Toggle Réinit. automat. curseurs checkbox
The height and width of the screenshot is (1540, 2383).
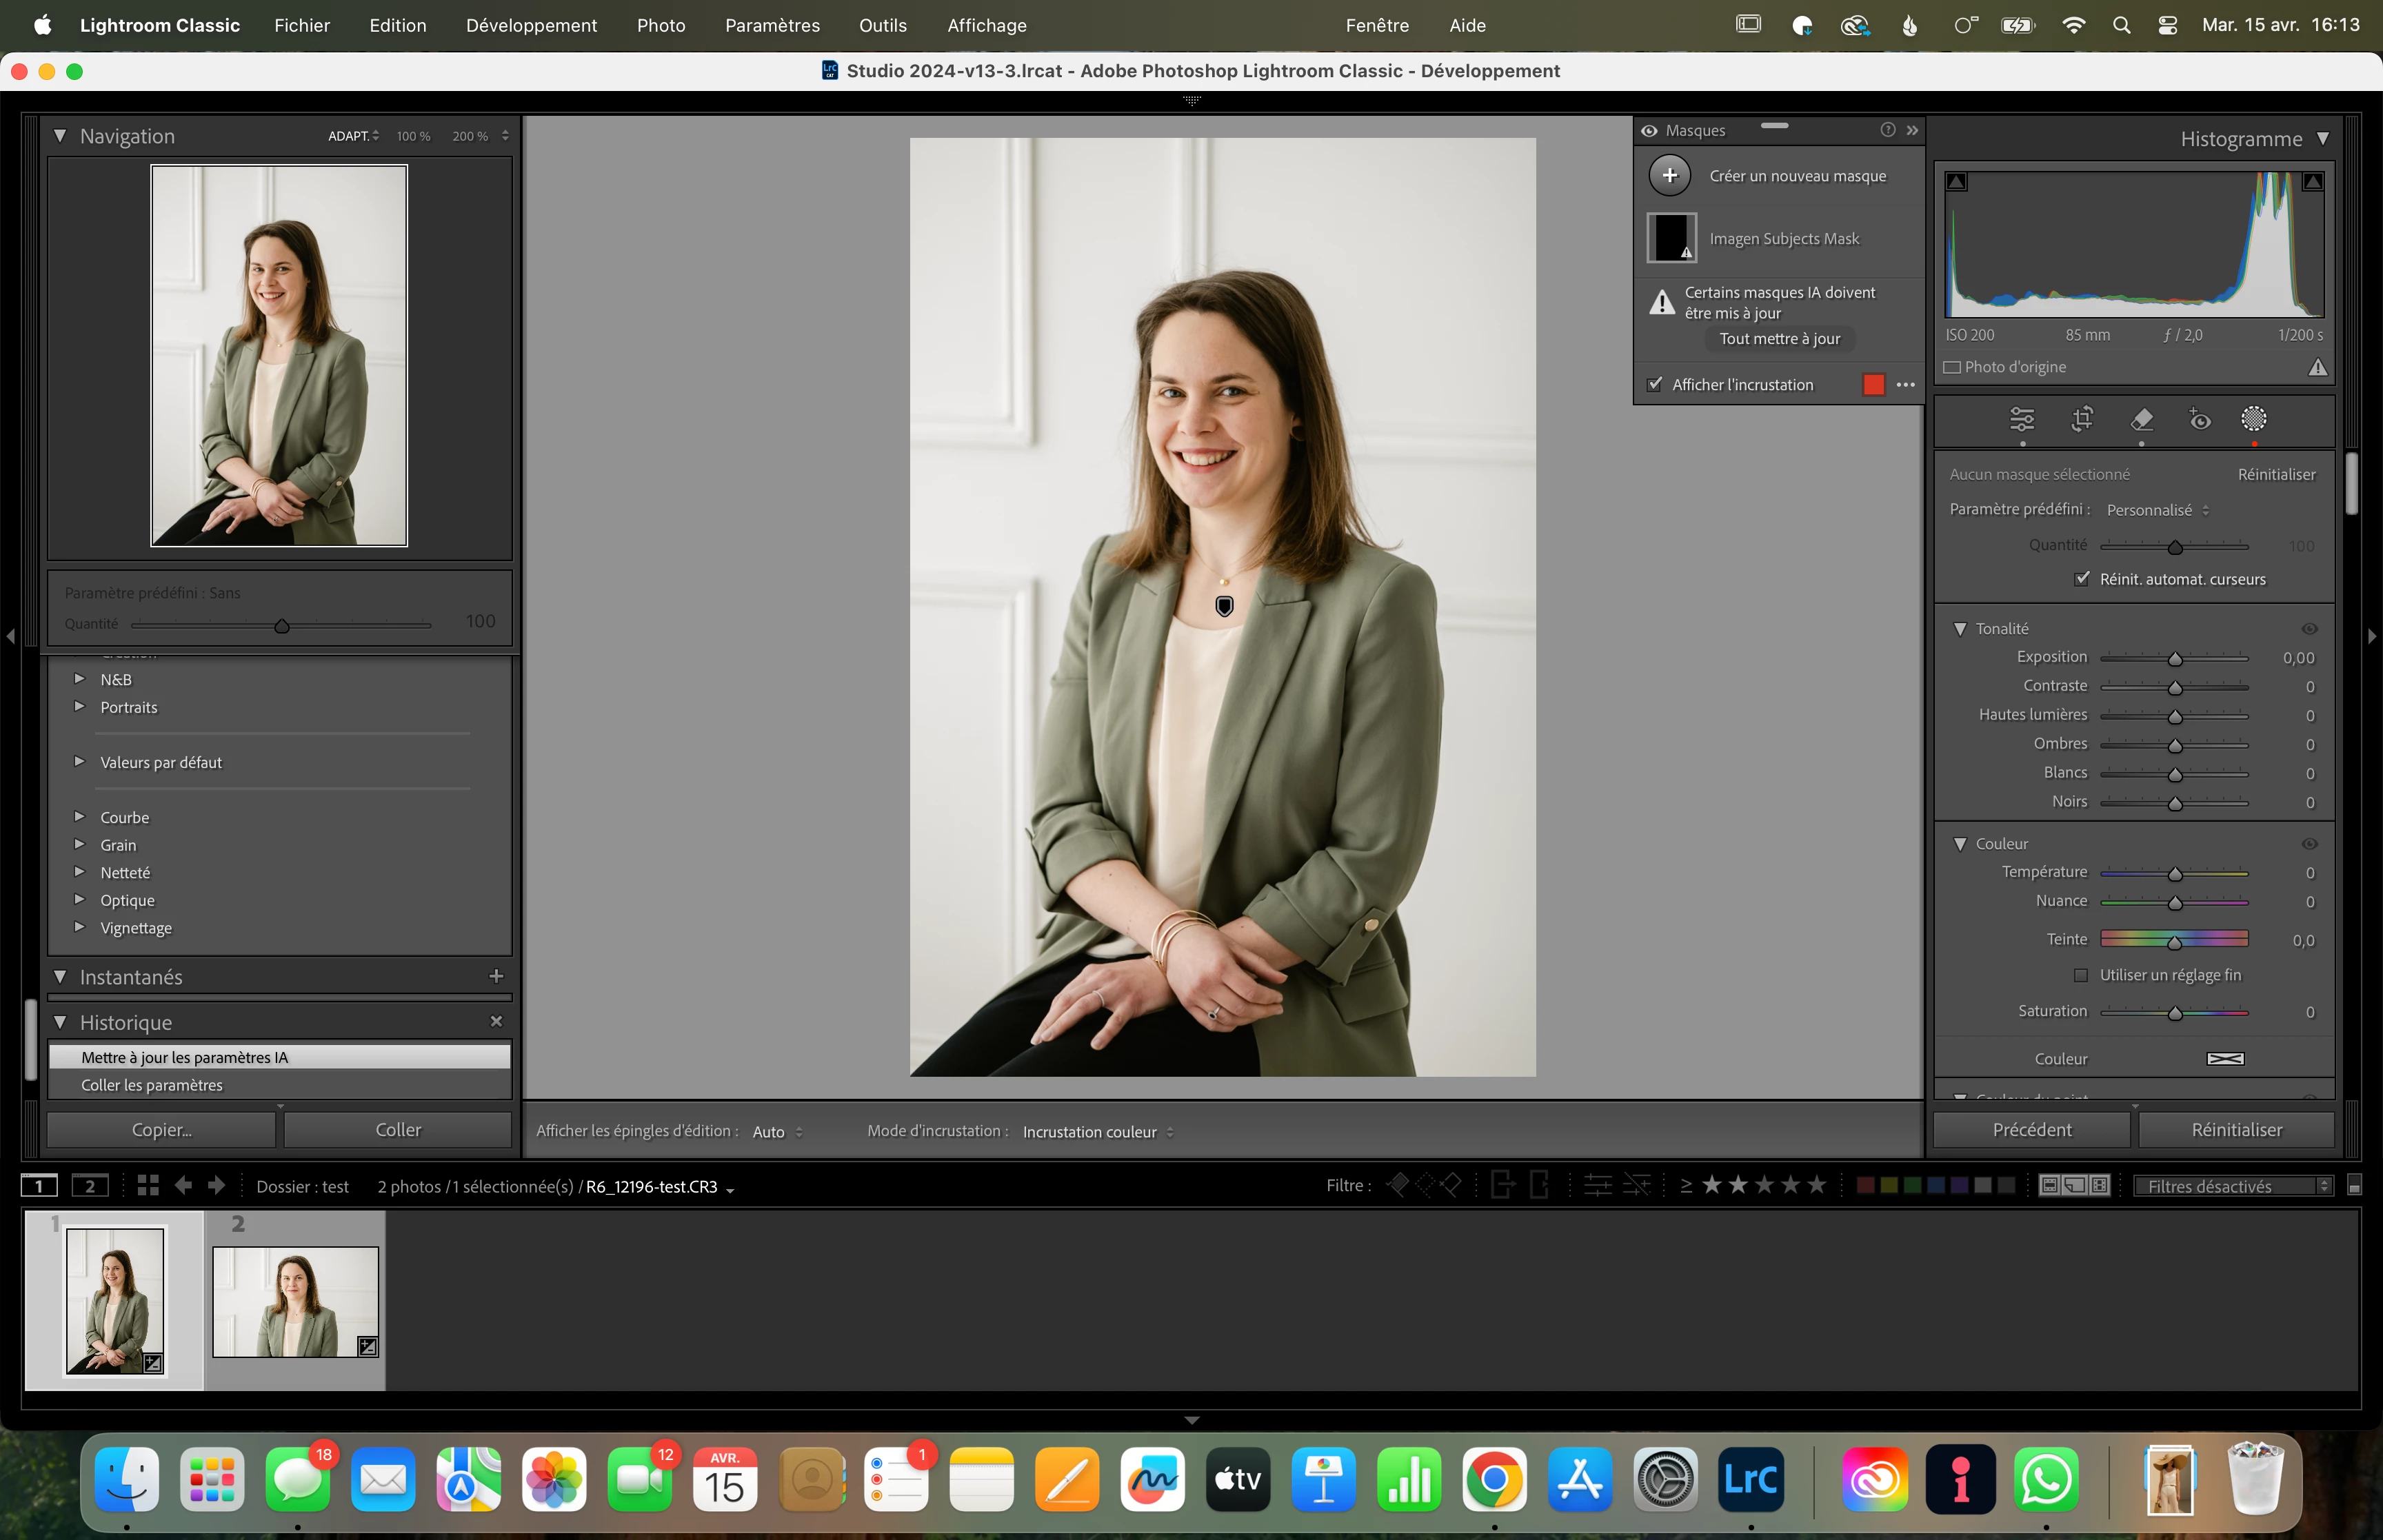(x=2082, y=579)
